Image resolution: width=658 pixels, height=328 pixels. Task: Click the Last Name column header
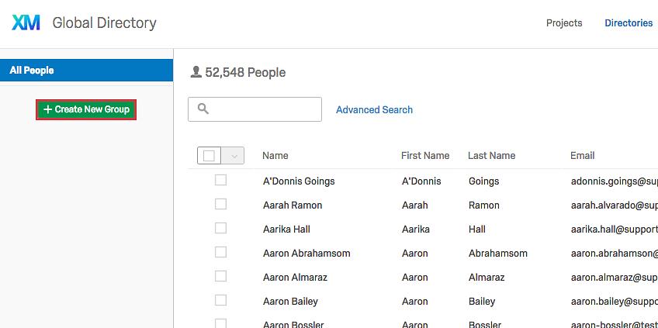491,156
